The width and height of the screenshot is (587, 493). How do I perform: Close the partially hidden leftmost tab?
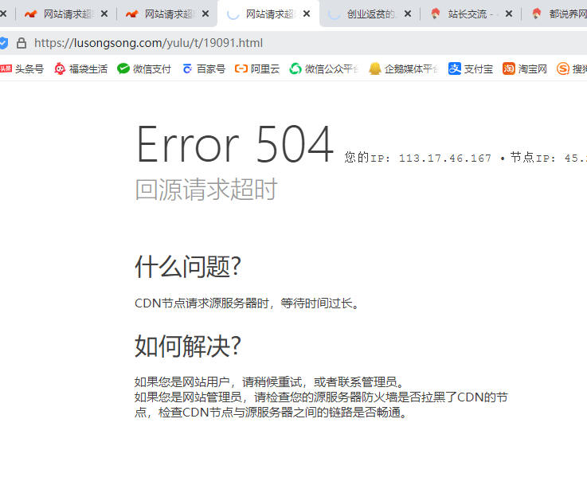click(3, 14)
